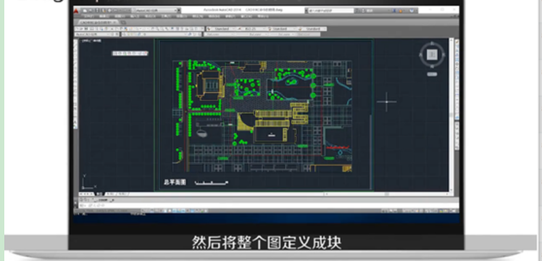542x261 pixels.
Task: Click Undo in the quick access toolbar
Action: 116,10
